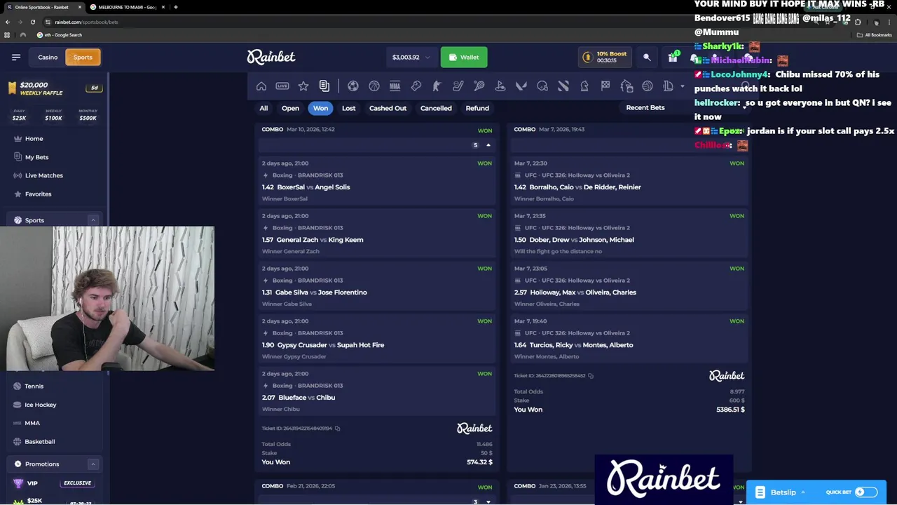This screenshot has width=897, height=505.
Task: Open a new browser tab
Action: pyautogui.click(x=175, y=7)
